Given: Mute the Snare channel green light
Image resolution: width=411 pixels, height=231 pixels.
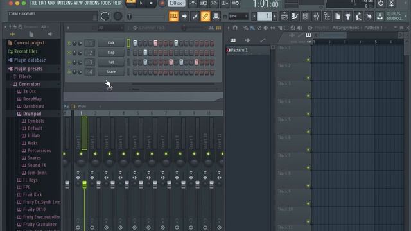Looking at the screenshot, I should click(x=69, y=72).
